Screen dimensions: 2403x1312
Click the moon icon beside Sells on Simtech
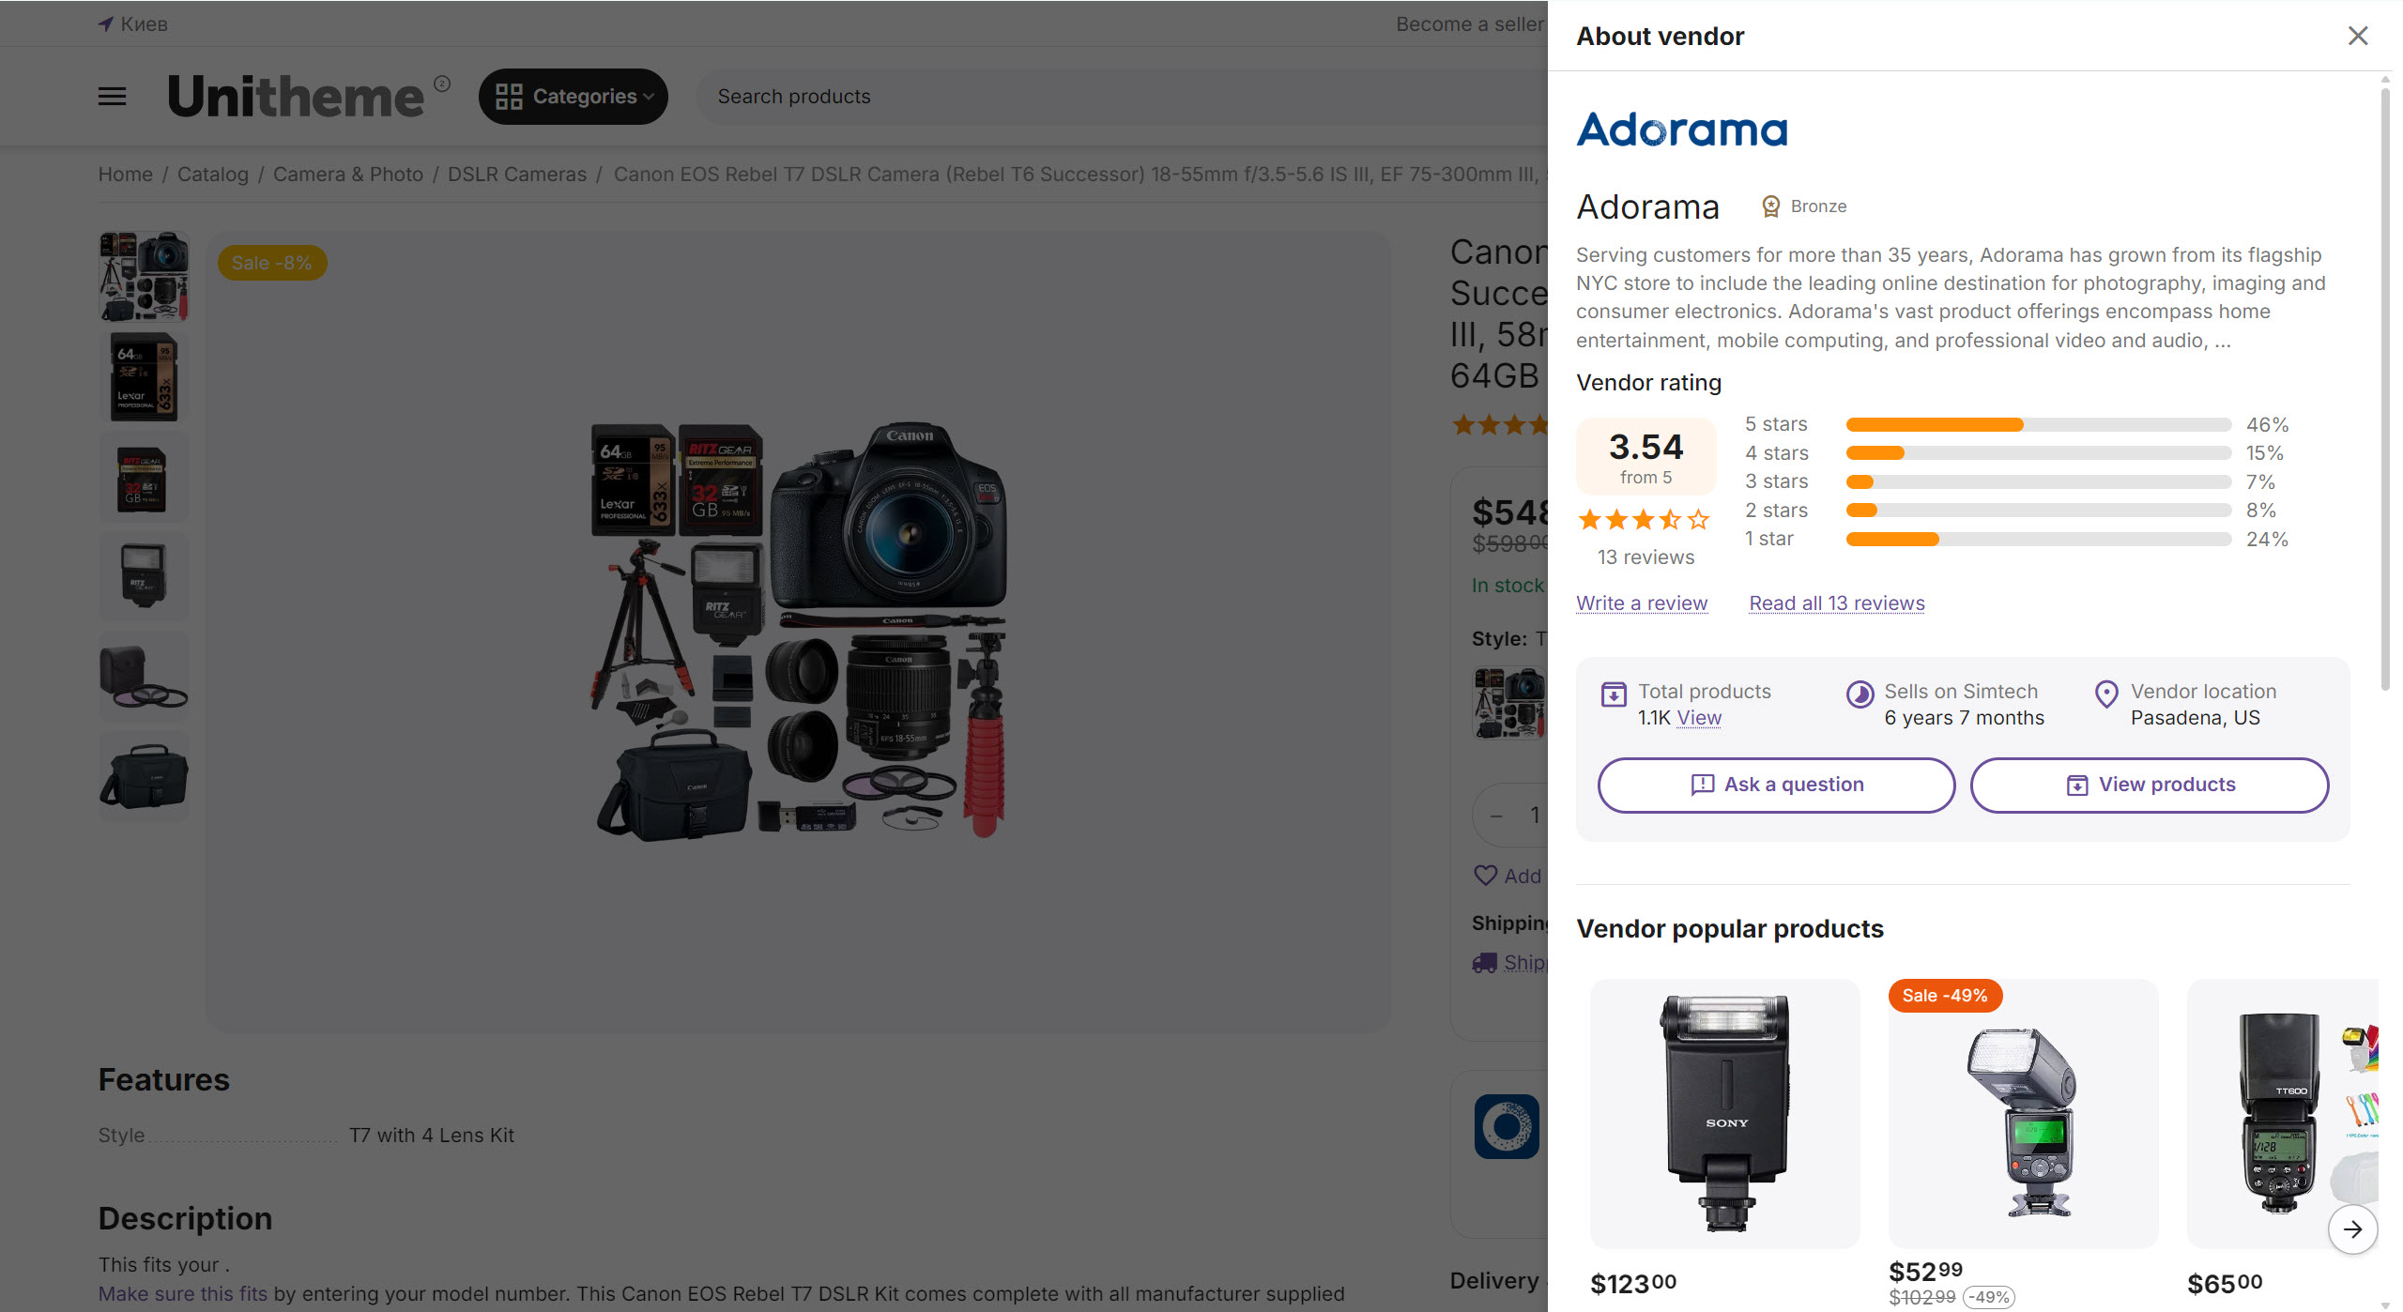pos(1859,694)
